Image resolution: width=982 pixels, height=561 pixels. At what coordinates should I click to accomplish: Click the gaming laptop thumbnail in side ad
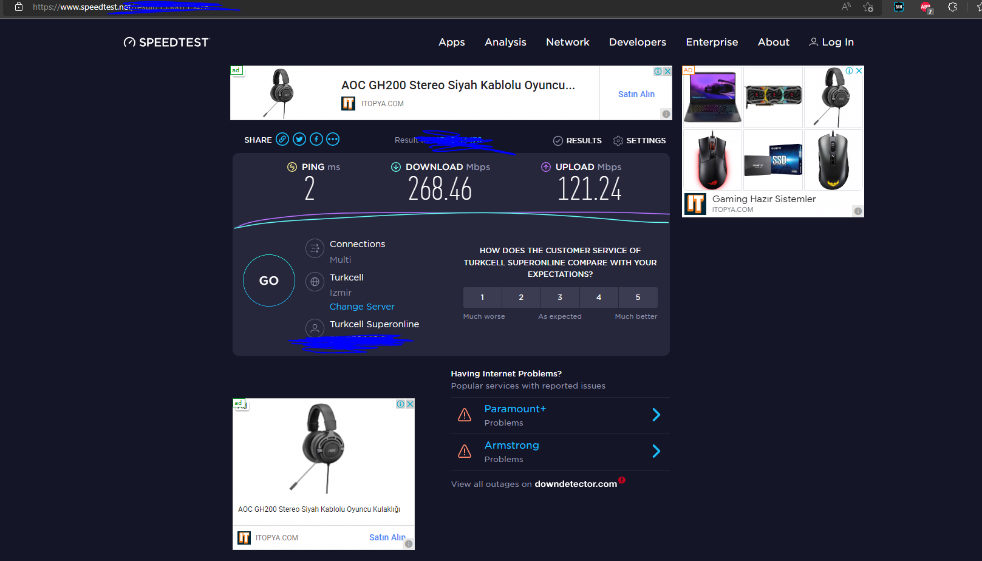[x=712, y=97]
